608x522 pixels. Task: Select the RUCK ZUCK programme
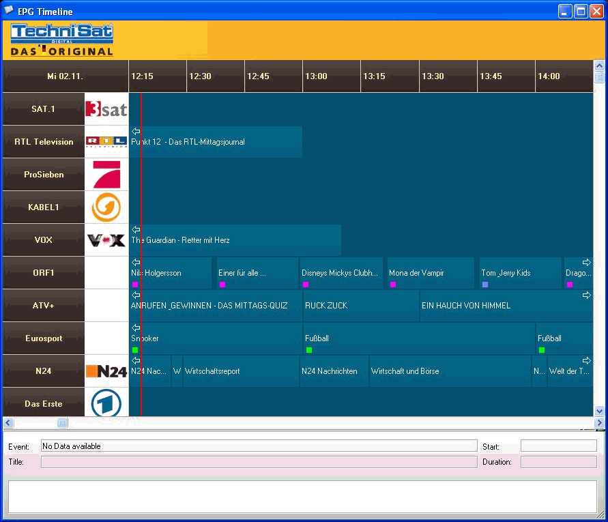(361, 306)
